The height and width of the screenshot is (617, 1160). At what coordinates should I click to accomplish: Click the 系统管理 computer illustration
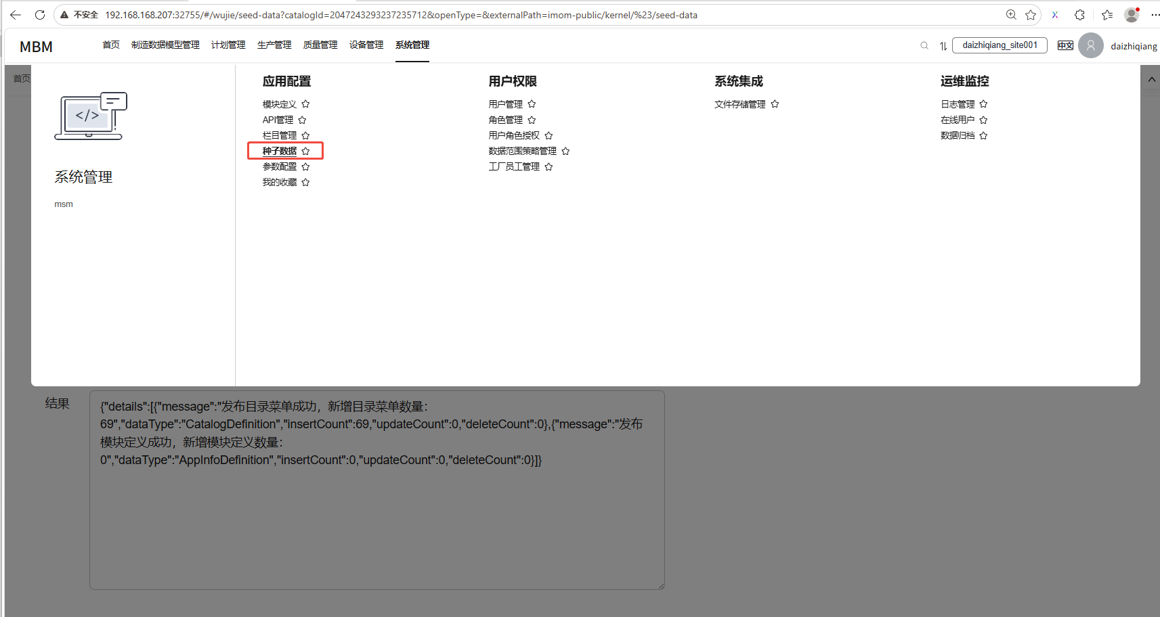pyautogui.click(x=91, y=116)
